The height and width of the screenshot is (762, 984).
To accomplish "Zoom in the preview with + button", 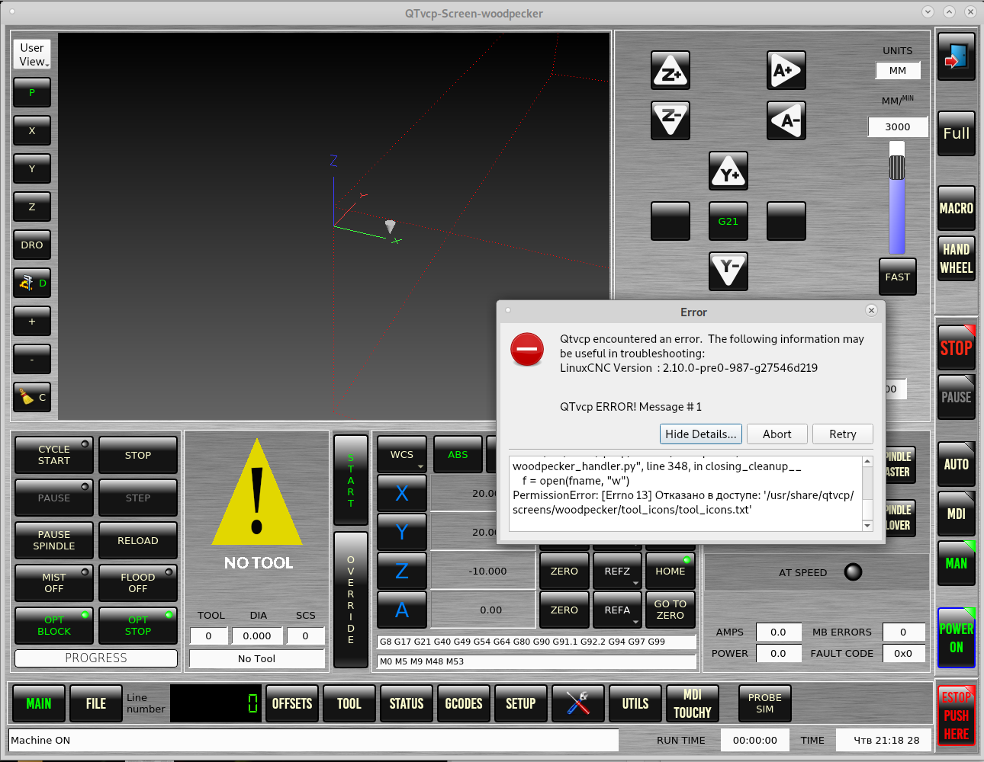I will [32, 321].
